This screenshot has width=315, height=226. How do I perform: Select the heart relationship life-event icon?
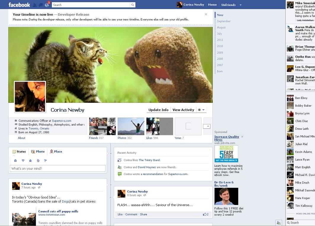(x=23, y=161)
